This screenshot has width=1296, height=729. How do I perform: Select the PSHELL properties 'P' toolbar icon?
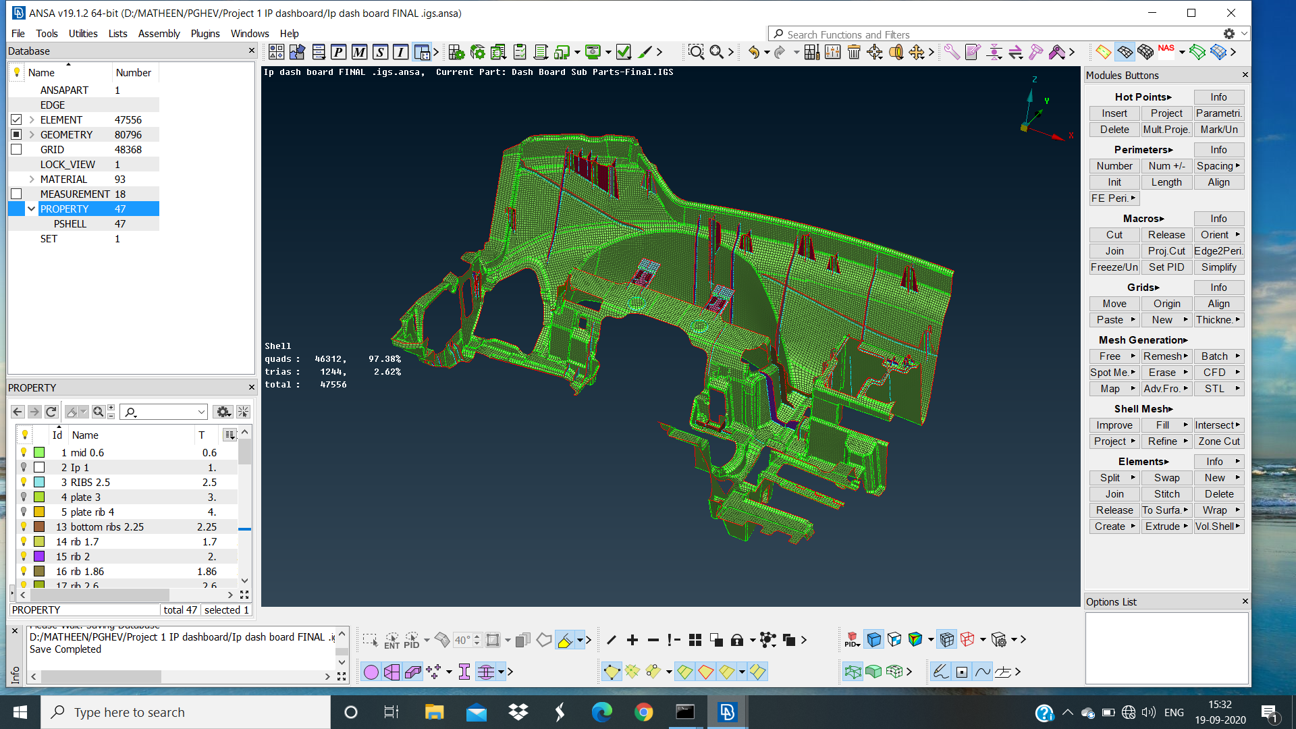coord(339,51)
